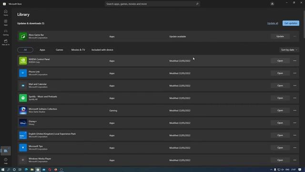Open Gaming section in sidebar
The image size is (305, 172).
6,32
